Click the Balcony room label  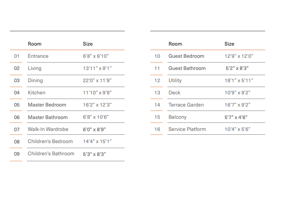click(177, 117)
